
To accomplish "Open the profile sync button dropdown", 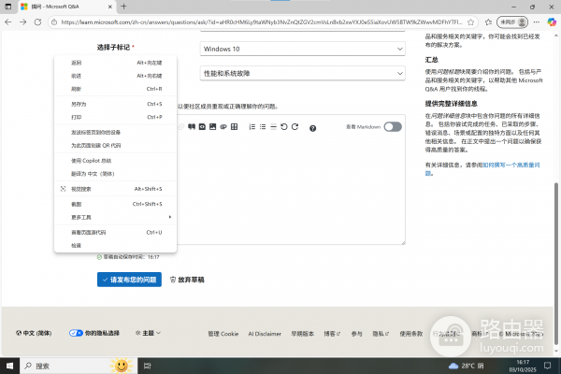I will coord(512,22).
